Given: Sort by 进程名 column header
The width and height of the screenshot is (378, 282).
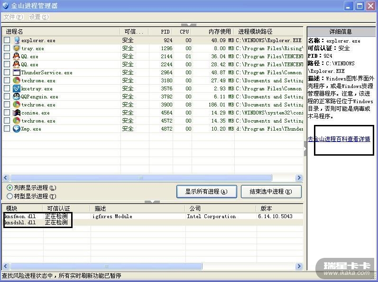Looking at the screenshot, I should point(61,32).
